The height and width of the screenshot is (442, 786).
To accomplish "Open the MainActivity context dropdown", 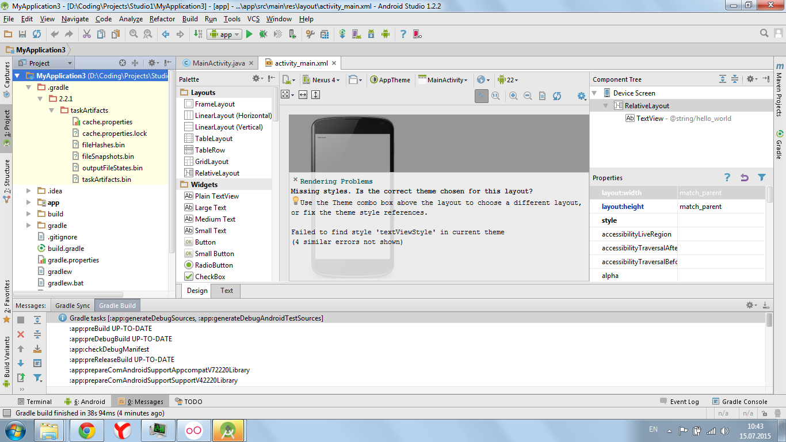I will coord(443,80).
